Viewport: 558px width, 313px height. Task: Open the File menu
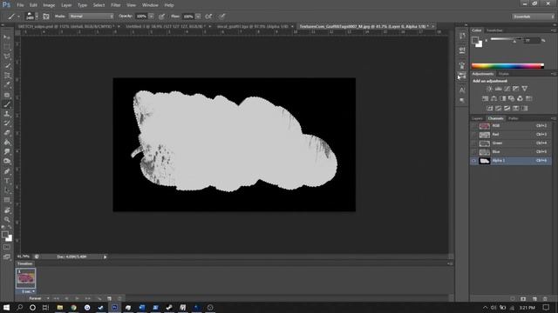click(20, 5)
